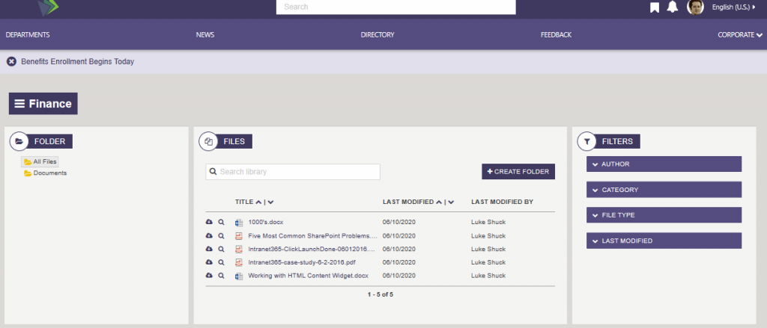Go to the Directory page
Viewport: 767px width, 328px height.
[378, 35]
